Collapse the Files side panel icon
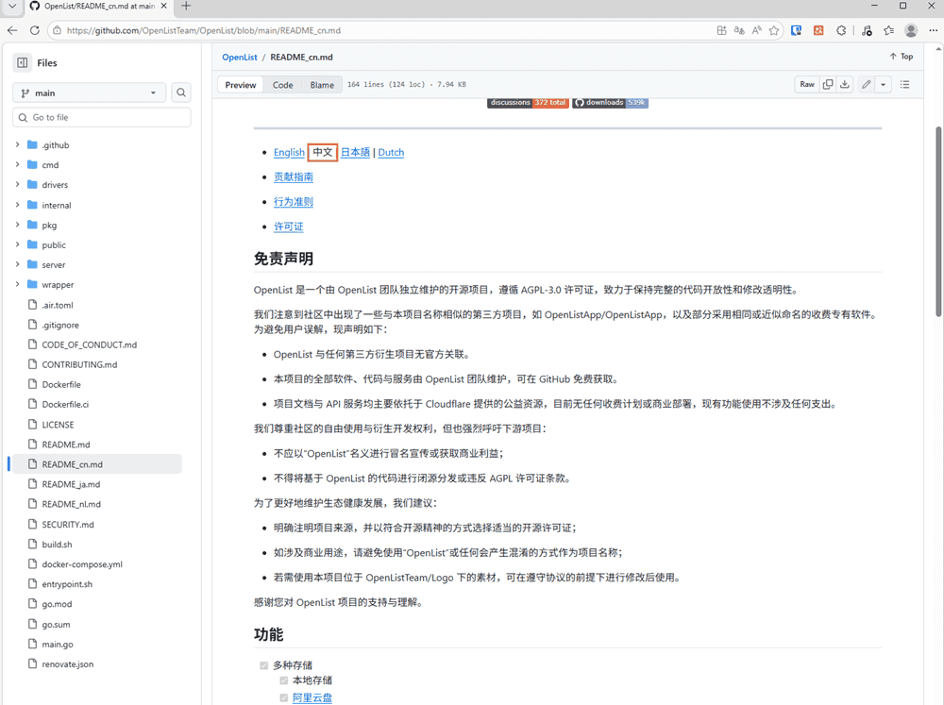The height and width of the screenshot is (705, 944). click(23, 63)
